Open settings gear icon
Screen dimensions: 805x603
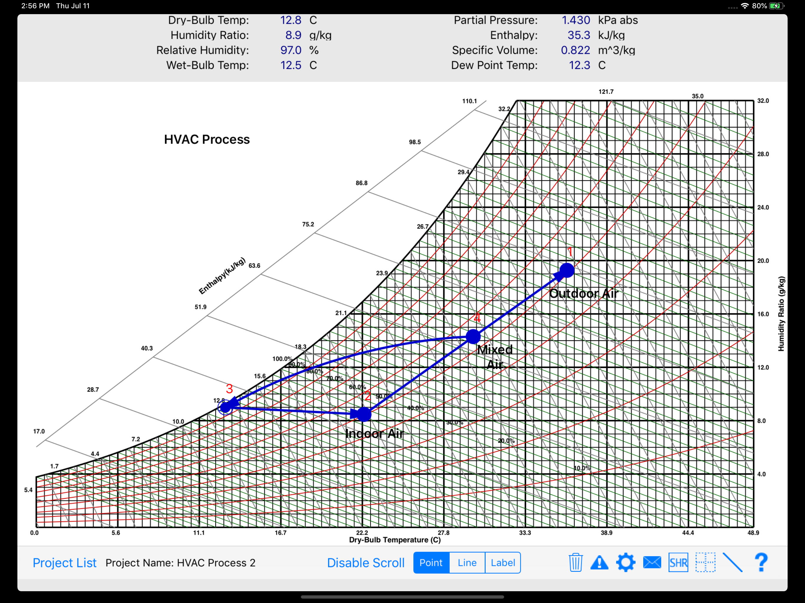click(x=626, y=562)
